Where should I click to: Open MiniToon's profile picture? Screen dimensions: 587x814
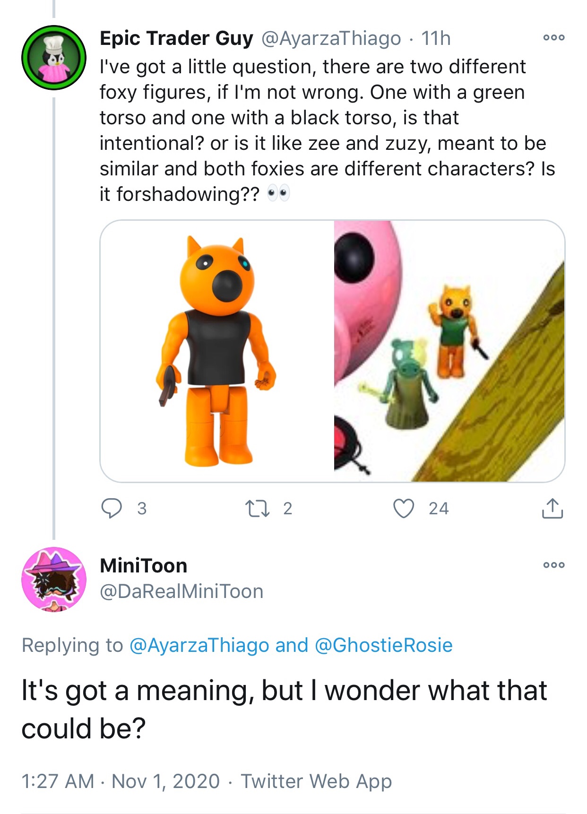(54, 579)
